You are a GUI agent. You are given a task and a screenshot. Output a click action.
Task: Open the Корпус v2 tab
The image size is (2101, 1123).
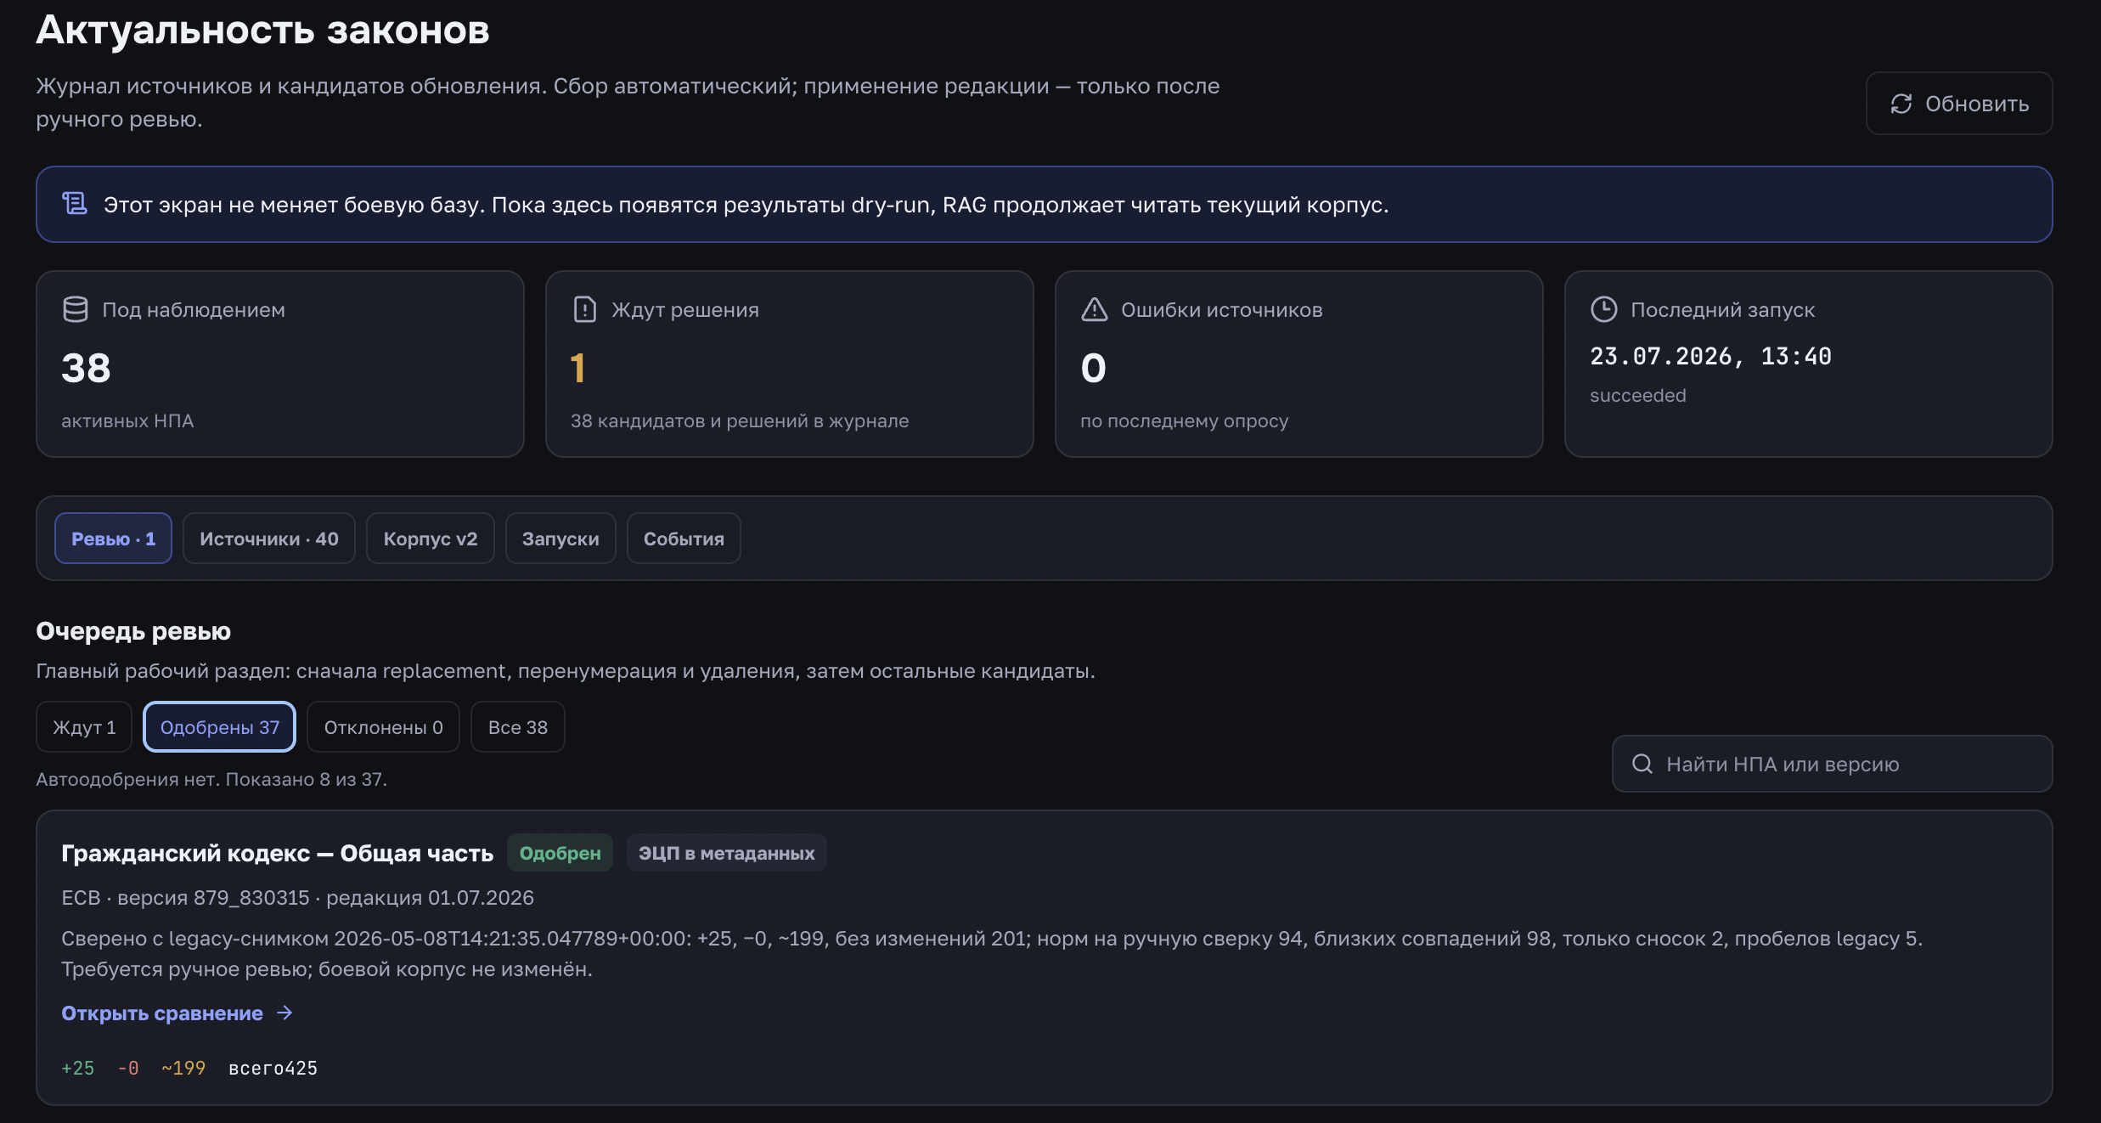pyautogui.click(x=431, y=539)
